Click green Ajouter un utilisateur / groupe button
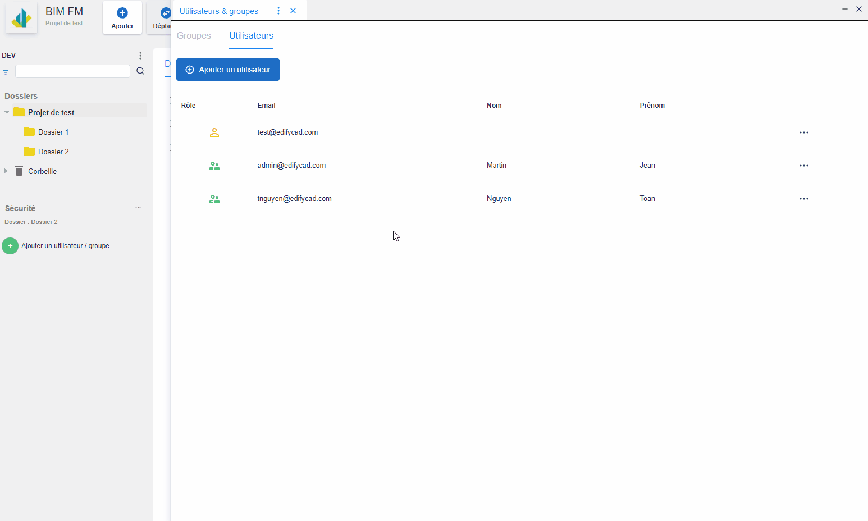 [10, 246]
